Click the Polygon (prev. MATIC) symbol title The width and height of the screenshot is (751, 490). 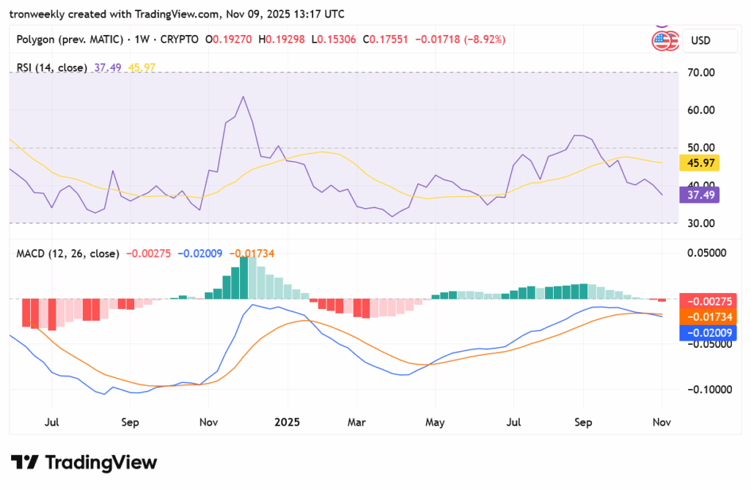coord(68,39)
